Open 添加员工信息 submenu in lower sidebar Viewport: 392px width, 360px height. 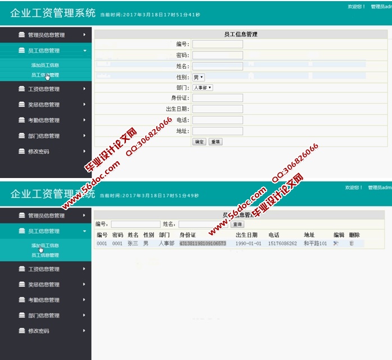(45, 245)
